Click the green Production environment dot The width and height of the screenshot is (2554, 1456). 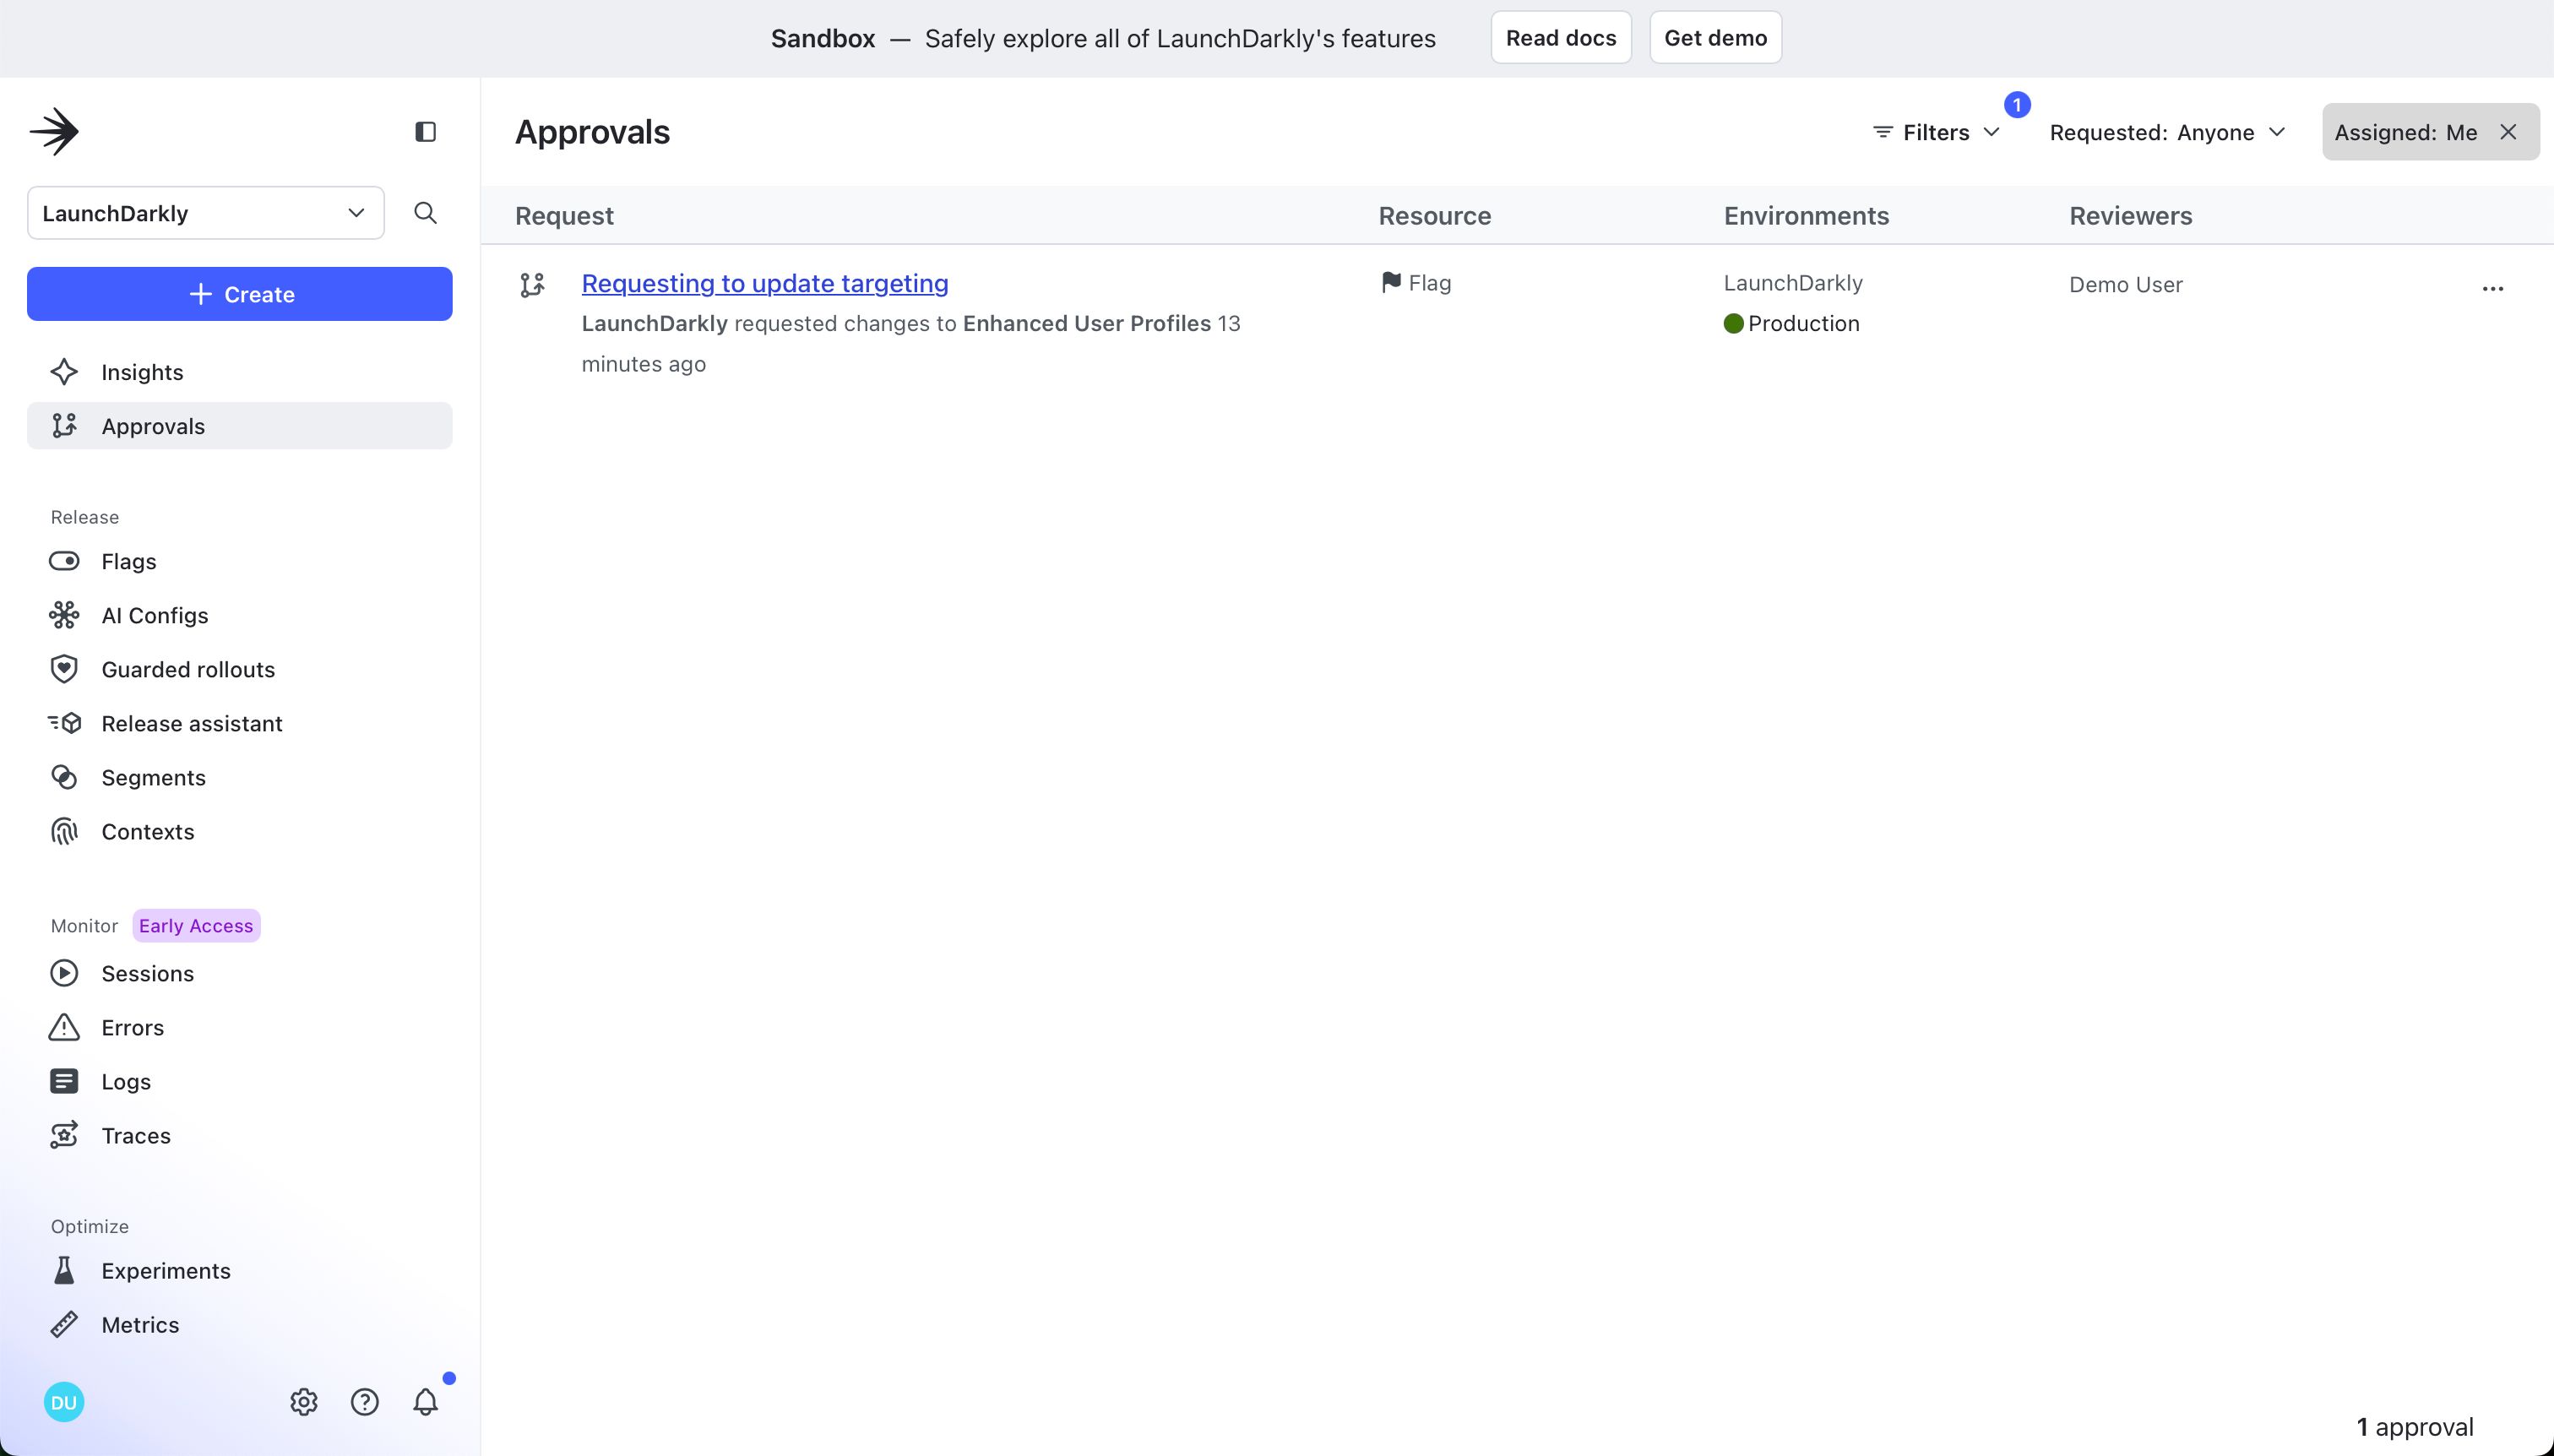[1734, 323]
